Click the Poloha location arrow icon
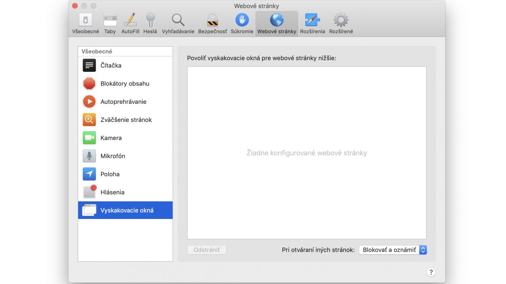This screenshot has height=284, width=506. 89,174
